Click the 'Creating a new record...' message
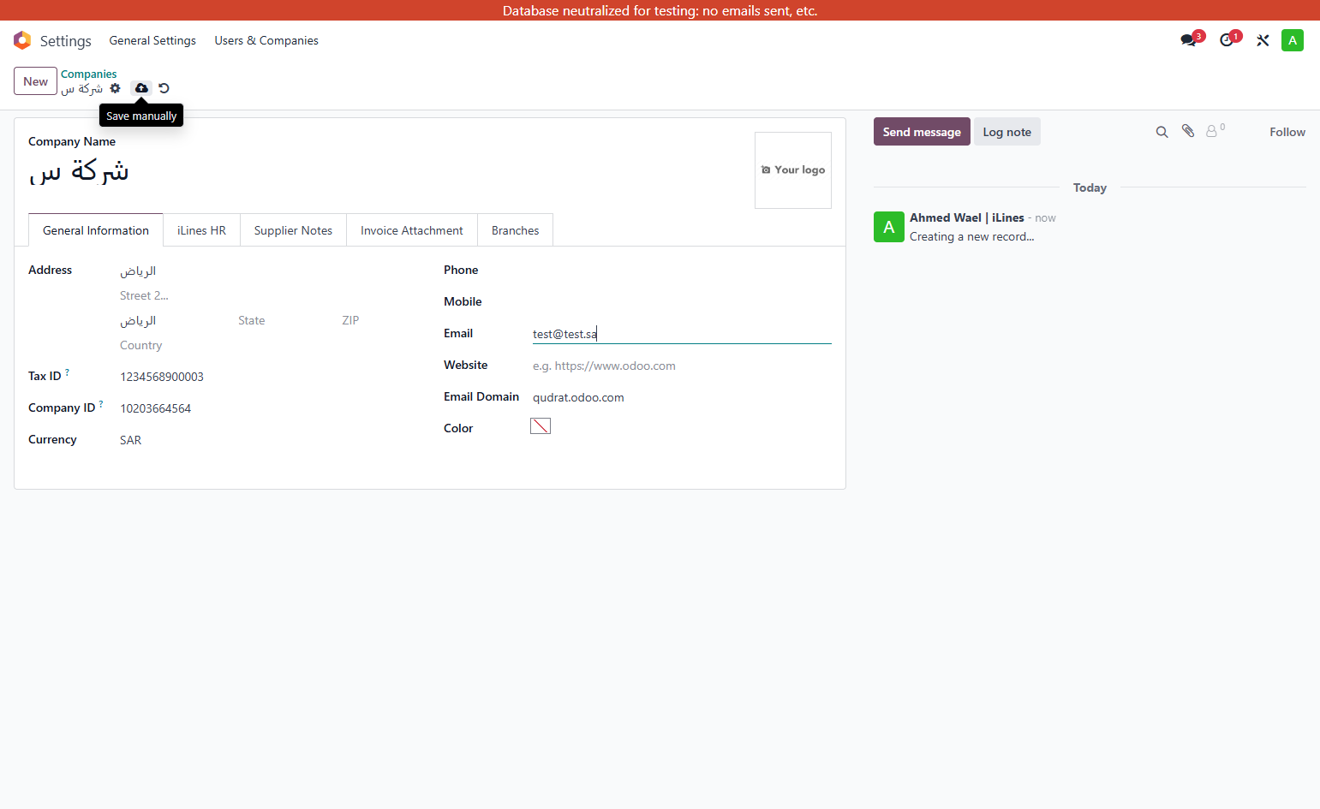 coord(972,237)
